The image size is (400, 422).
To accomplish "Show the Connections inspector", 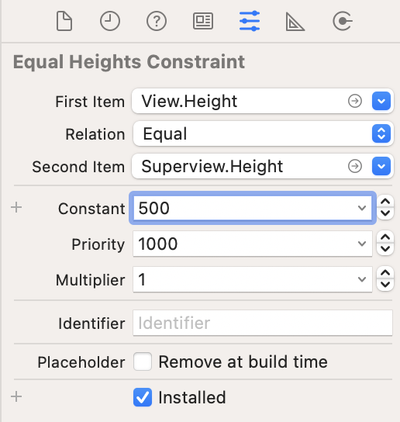I will [x=342, y=21].
